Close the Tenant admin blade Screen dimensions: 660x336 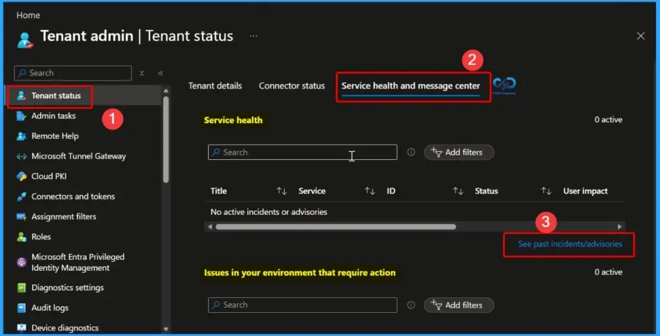641,36
